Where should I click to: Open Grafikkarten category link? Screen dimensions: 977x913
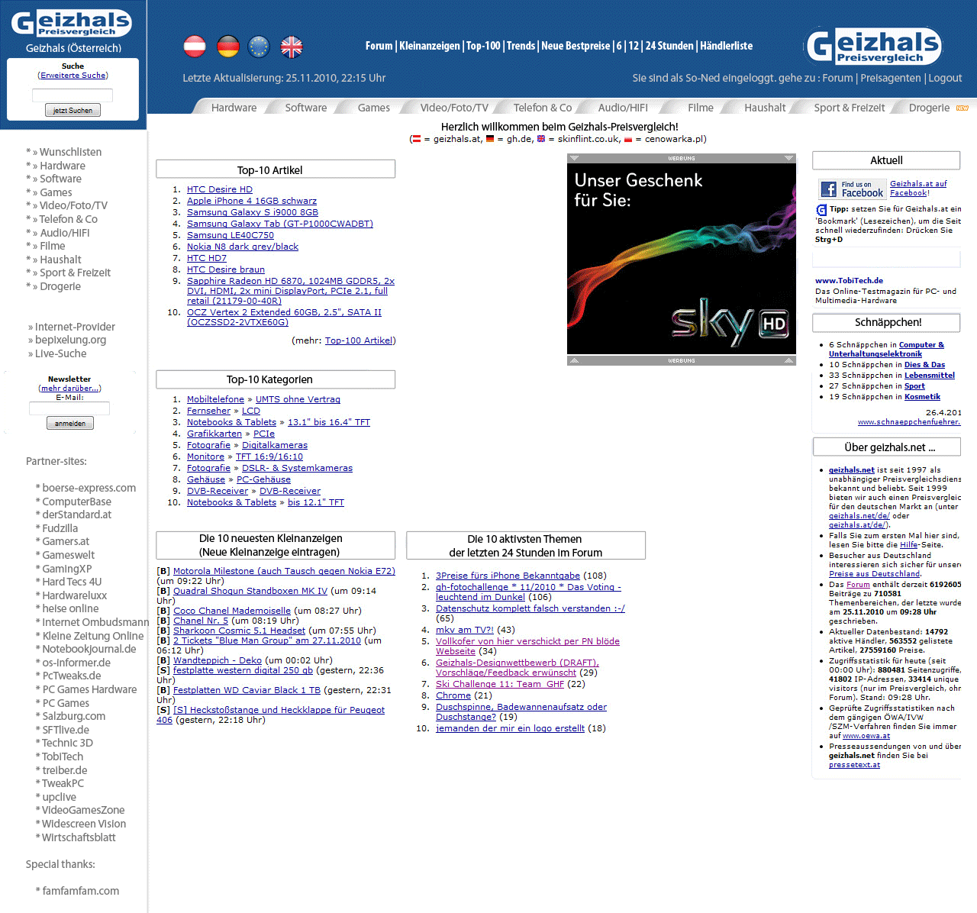[x=214, y=434]
